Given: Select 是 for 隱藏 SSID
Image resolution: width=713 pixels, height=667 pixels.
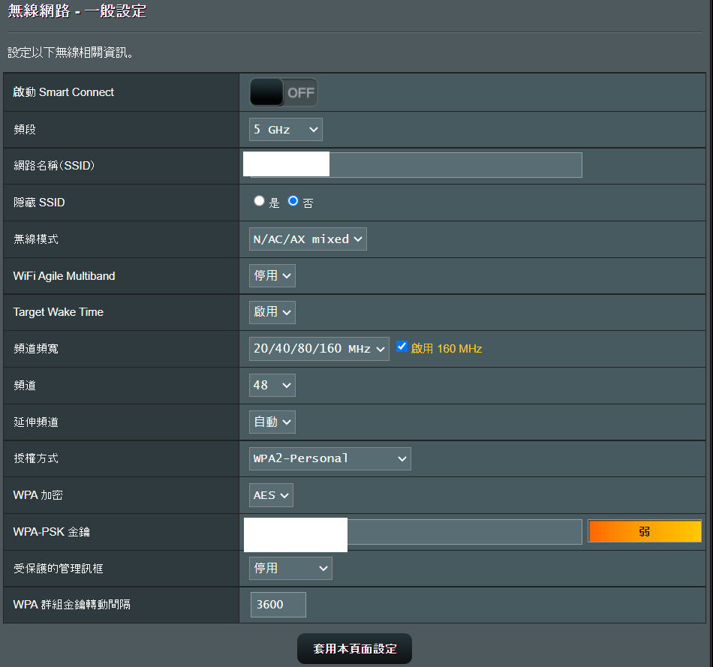Looking at the screenshot, I should click(260, 201).
